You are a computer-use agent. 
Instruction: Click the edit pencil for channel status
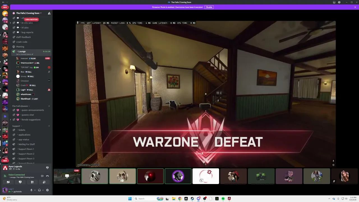pos(33,54)
